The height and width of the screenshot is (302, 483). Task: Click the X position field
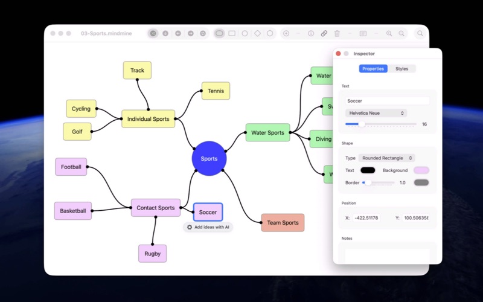point(366,218)
